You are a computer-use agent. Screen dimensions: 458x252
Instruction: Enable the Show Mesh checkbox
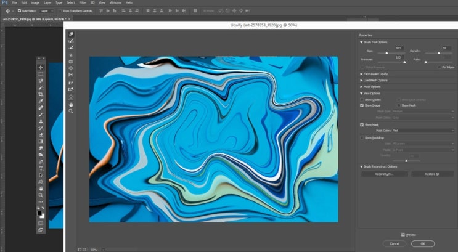pyautogui.click(x=398, y=105)
